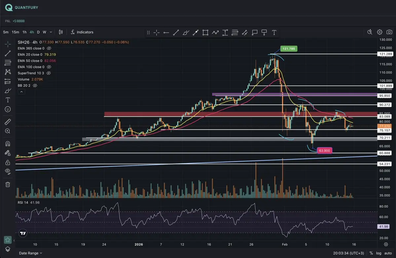Show the BB 20 2 indicator via eye icon

(x=35, y=86)
